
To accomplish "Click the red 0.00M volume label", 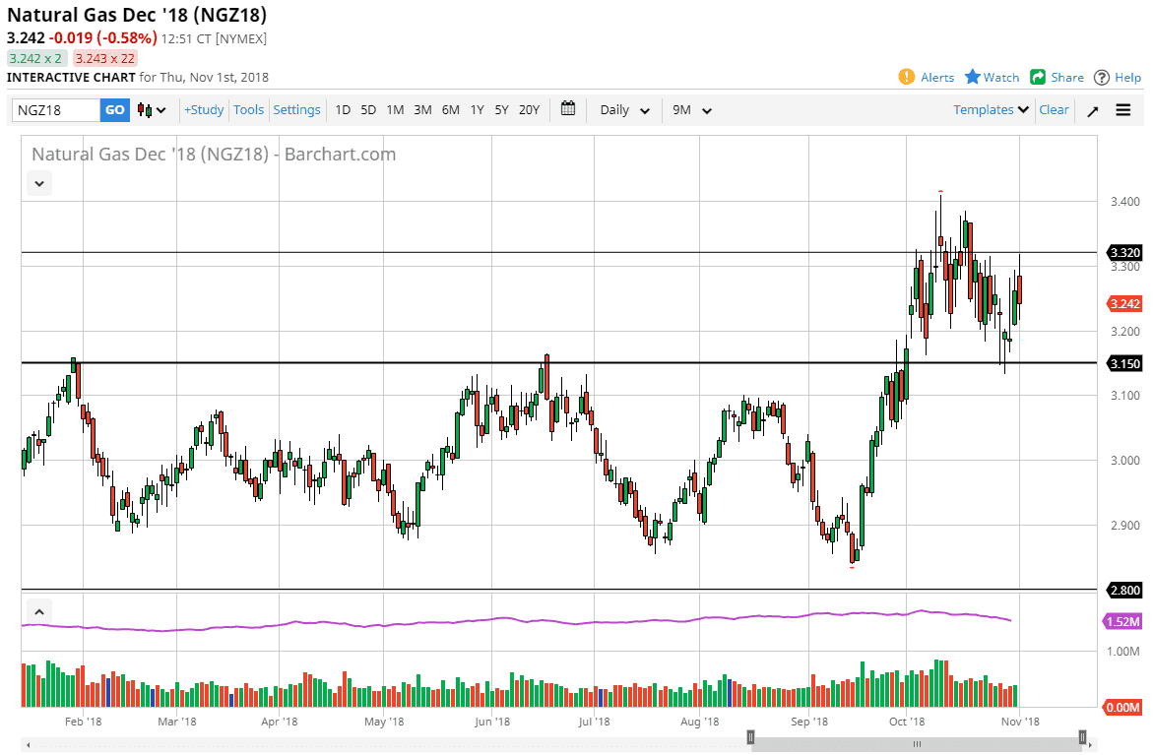I will pyautogui.click(x=1123, y=707).
